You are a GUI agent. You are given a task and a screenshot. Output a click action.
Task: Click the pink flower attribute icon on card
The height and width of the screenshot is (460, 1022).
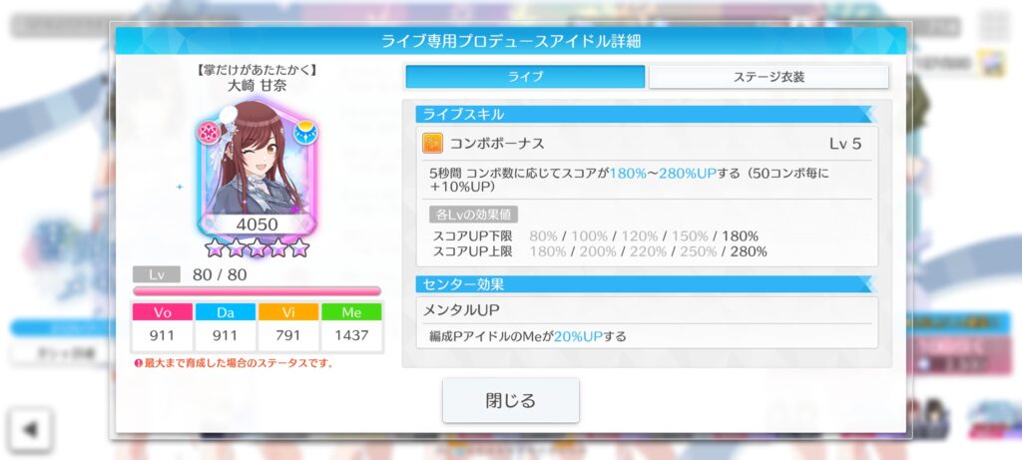210,133
